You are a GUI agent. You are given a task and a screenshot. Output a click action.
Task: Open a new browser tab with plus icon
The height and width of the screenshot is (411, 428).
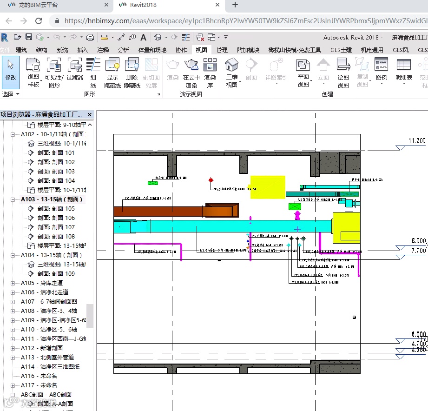coord(235,5)
